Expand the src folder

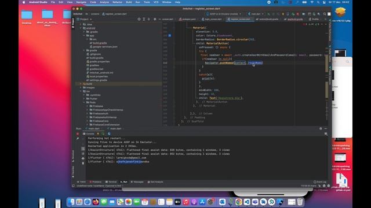(x=88, y=39)
